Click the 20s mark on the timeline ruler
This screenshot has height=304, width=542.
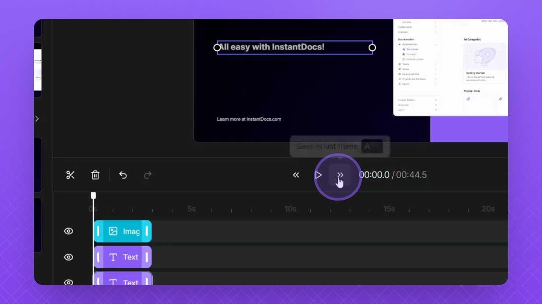488,209
